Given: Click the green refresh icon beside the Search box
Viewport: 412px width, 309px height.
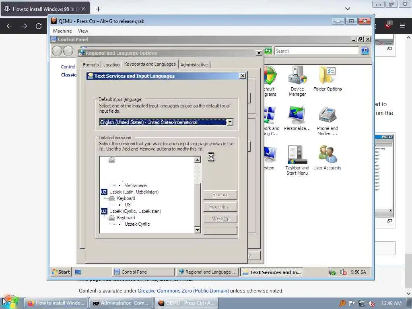Looking at the screenshot, I should [x=268, y=51].
